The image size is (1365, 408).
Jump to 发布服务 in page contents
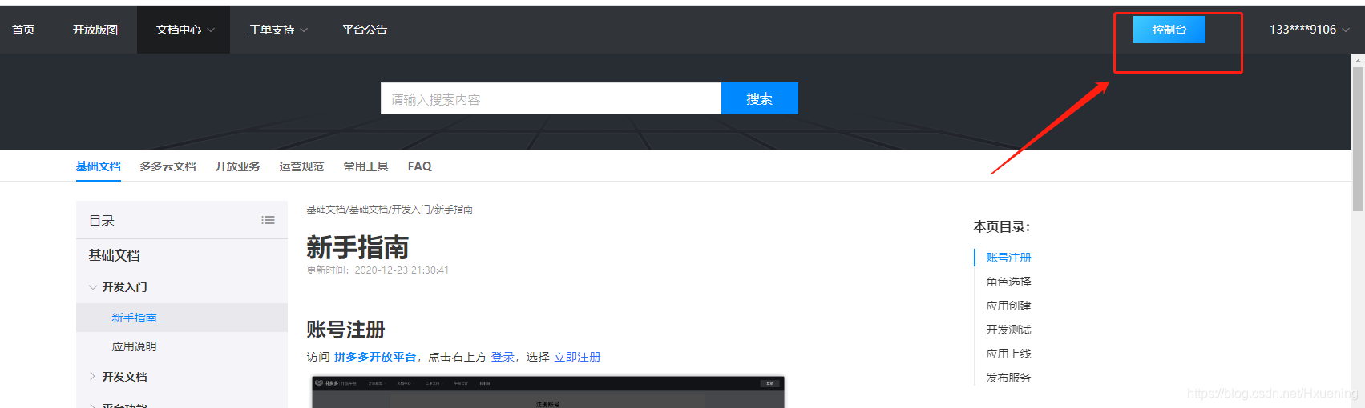click(x=1008, y=378)
